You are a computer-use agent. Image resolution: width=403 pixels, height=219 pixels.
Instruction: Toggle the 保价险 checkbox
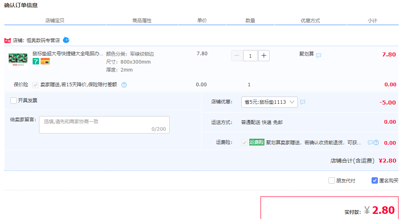(x=35, y=85)
